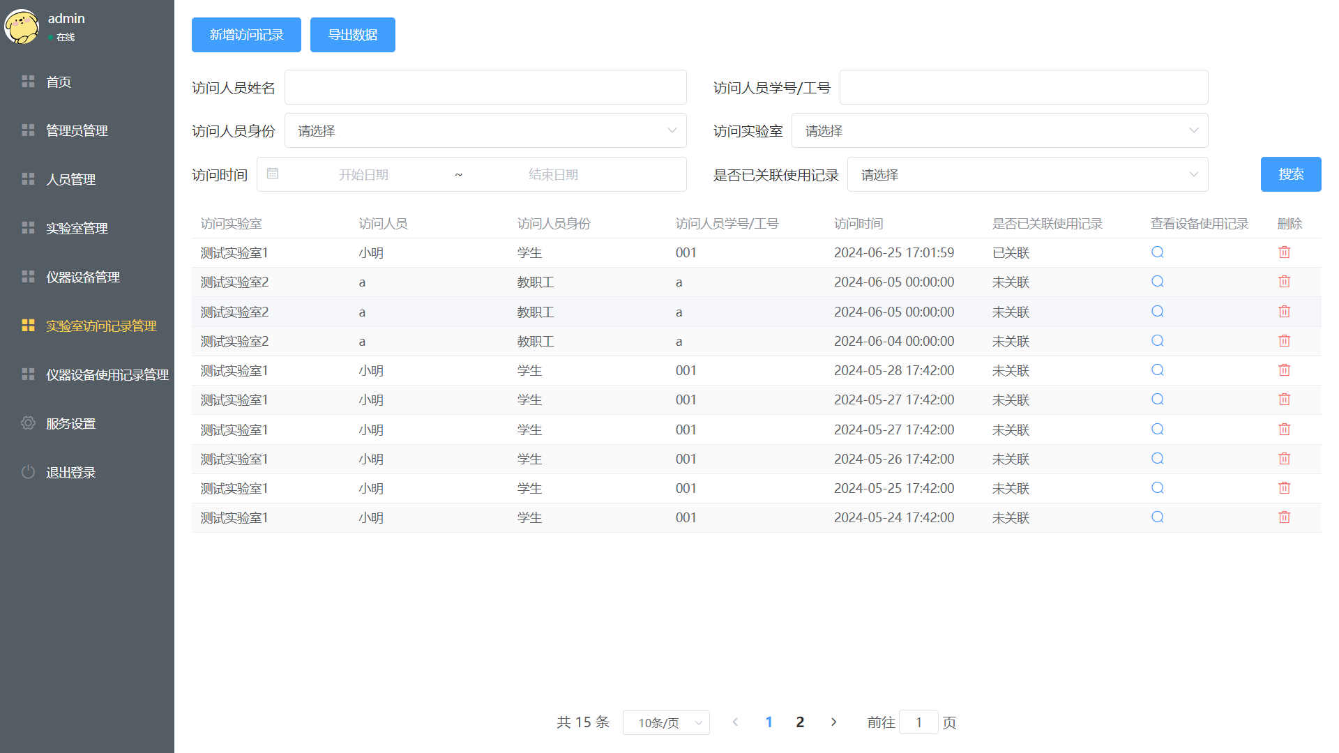This screenshot has width=1339, height=753.
Task: Open the 访问人员身份 dropdown
Action: coord(485,130)
